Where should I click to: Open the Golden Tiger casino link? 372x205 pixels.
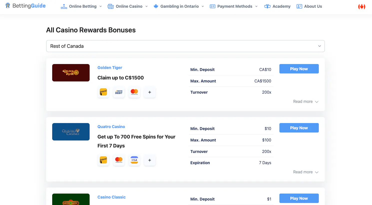point(110,68)
